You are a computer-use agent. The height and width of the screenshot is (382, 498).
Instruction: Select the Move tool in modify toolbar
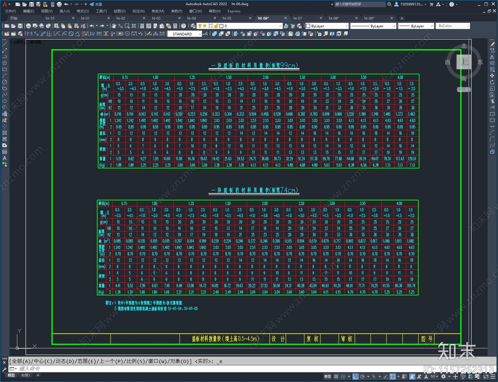click(x=492, y=76)
